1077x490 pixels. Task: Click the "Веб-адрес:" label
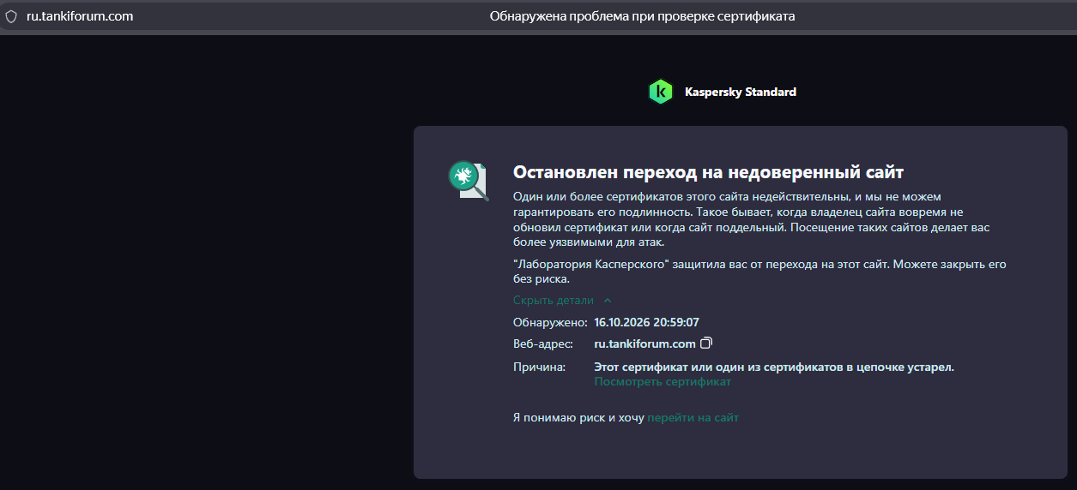pyautogui.click(x=542, y=344)
